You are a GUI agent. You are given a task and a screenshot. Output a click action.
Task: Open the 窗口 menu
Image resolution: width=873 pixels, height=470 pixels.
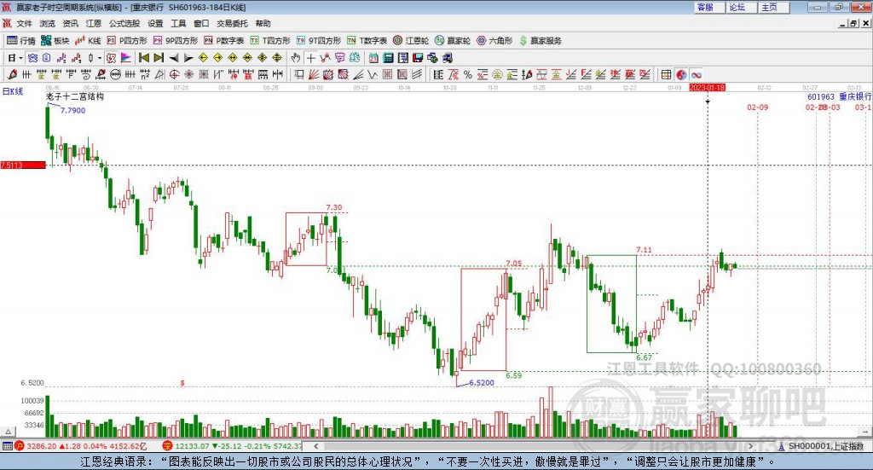[201, 23]
